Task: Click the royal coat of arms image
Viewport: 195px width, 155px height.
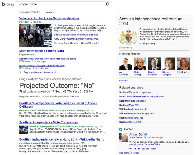Action: 128,37
